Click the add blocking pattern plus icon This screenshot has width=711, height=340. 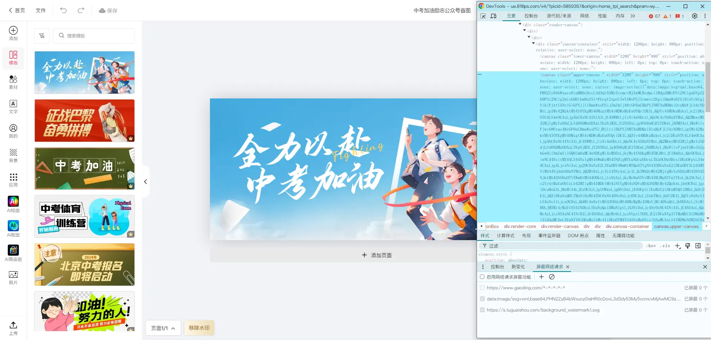point(541,277)
